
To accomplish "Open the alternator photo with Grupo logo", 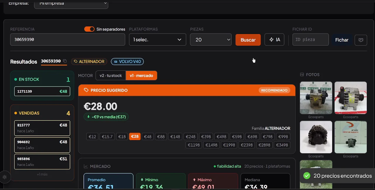I will [351, 137].
